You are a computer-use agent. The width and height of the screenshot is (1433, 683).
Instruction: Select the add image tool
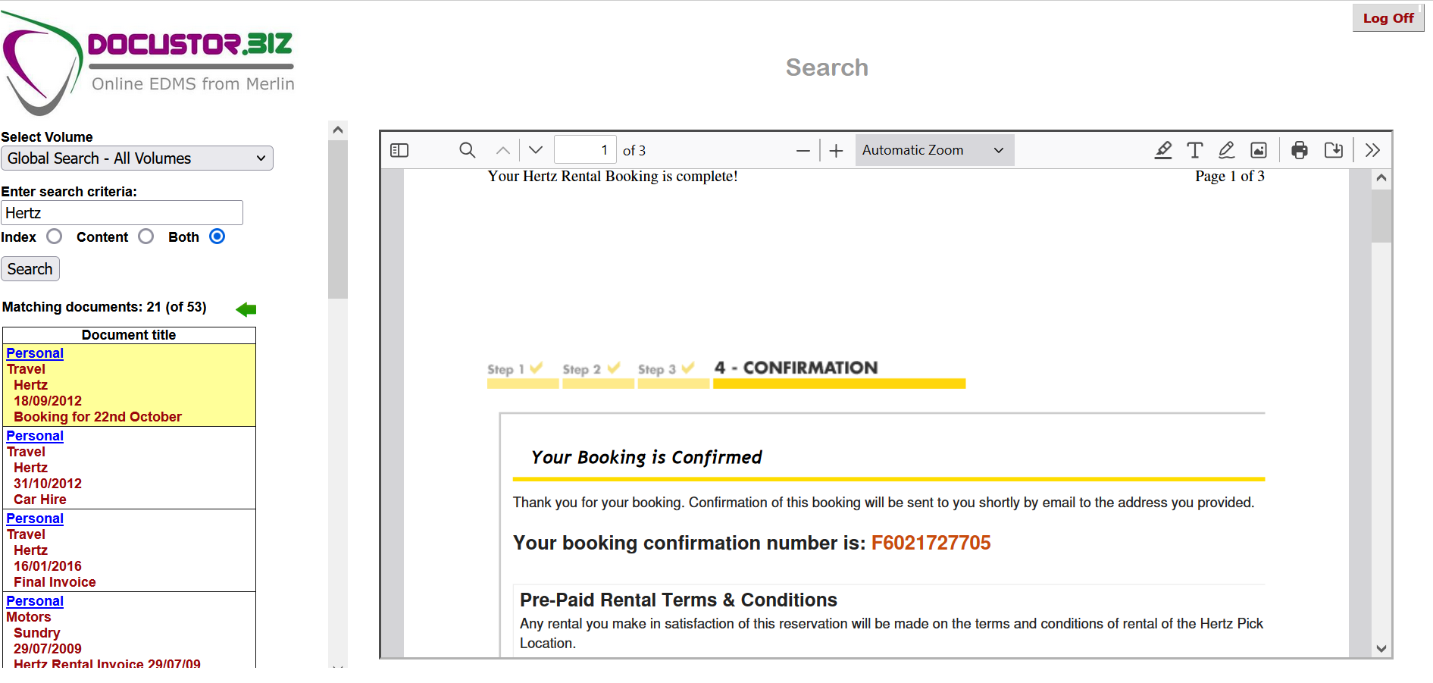point(1259,150)
